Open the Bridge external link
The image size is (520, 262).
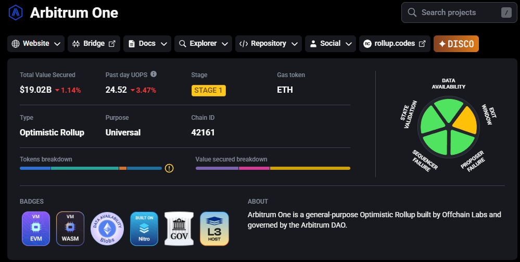[x=94, y=44]
